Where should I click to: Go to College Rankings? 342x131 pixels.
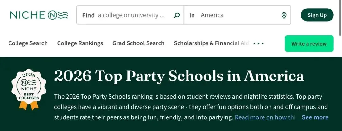(x=80, y=43)
